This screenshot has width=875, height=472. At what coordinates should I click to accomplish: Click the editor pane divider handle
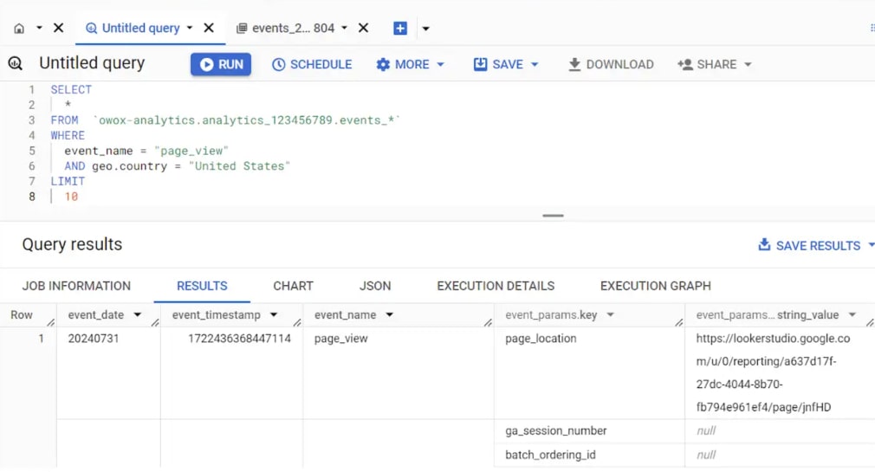pyautogui.click(x=553, y=216)
